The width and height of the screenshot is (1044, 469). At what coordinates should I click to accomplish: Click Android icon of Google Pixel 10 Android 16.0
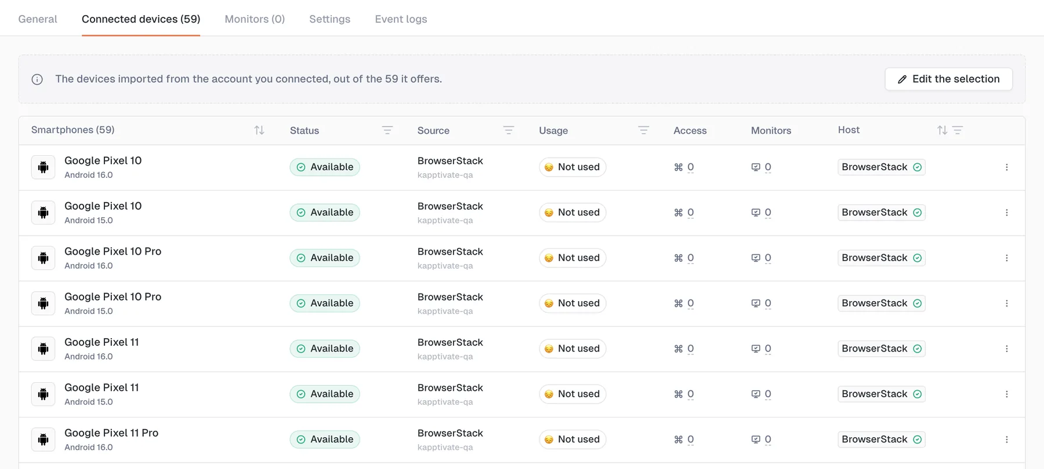43,167
